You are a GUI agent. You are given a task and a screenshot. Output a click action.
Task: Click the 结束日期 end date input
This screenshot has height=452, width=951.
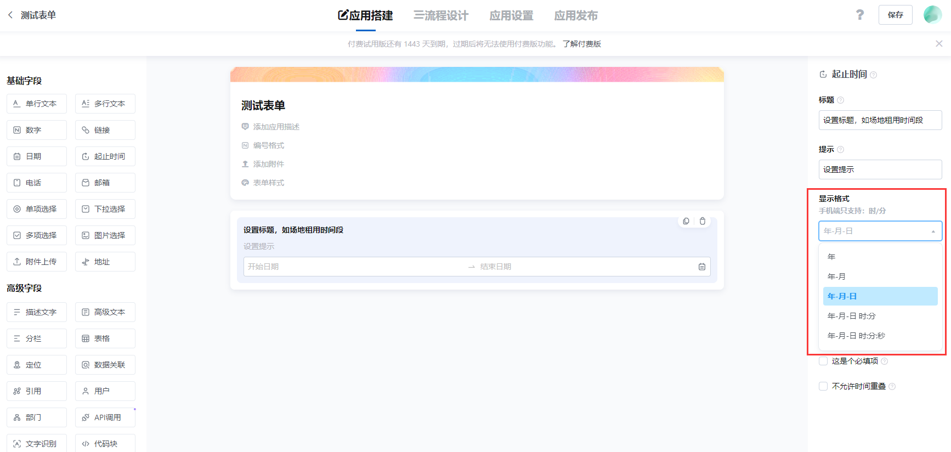click(x=586, y=267)
